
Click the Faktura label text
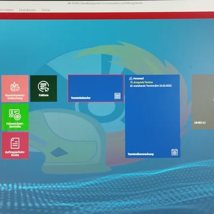pyautogui.click(x=43, y=95)
